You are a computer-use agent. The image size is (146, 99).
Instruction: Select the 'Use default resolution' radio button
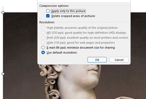pos(43,53)
